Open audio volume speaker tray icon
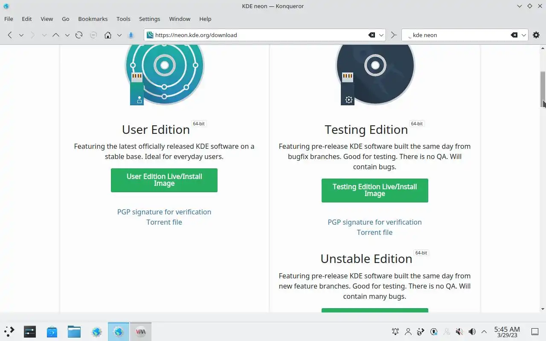The width and height of the screenshot is (546, 341). pyautogui.click(x=472, y=332)
